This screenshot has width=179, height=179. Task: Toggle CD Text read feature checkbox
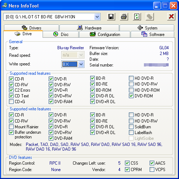tap(11, 96)
